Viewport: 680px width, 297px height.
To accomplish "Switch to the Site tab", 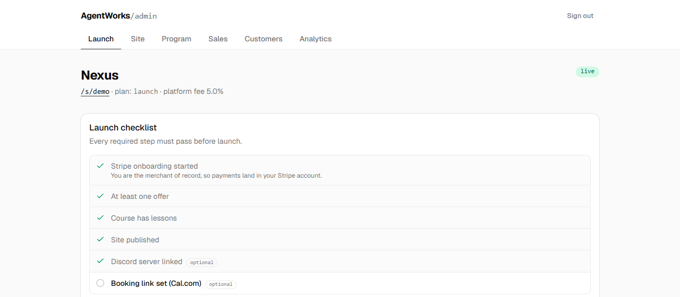I will [x=138, y=39].
